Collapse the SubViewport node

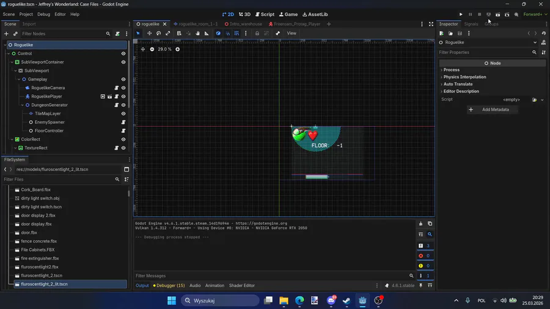(x=15, y=71)
